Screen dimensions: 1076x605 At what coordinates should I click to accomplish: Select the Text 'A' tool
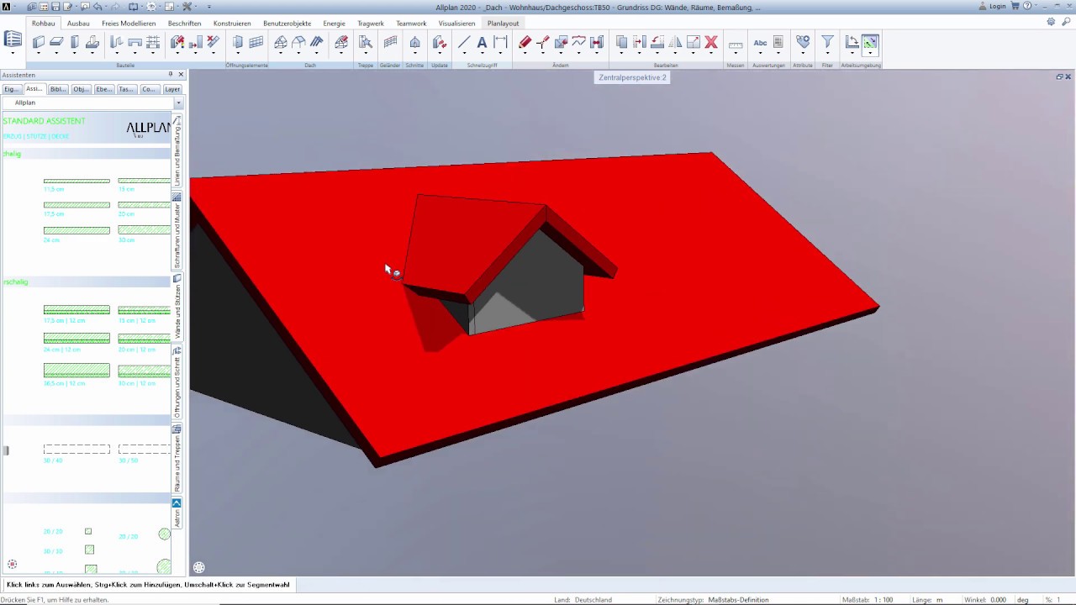coord(482,42)
